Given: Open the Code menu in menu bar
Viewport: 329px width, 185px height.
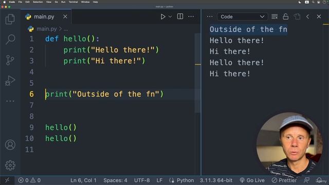Looking at the screenshot, I should click(x=12, y=2).
